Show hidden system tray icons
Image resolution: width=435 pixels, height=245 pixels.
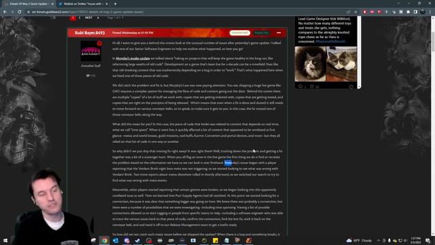[x=379, y=240]
